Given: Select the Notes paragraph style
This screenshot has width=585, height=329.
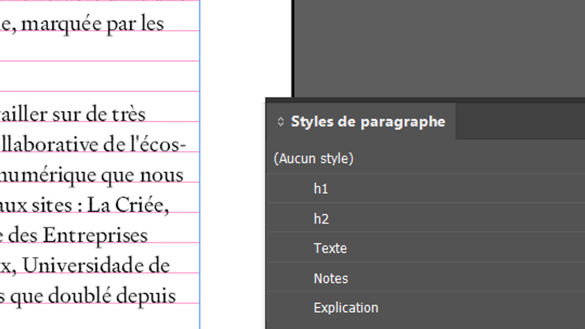Looking at the screenshot, I should point(330,278).
